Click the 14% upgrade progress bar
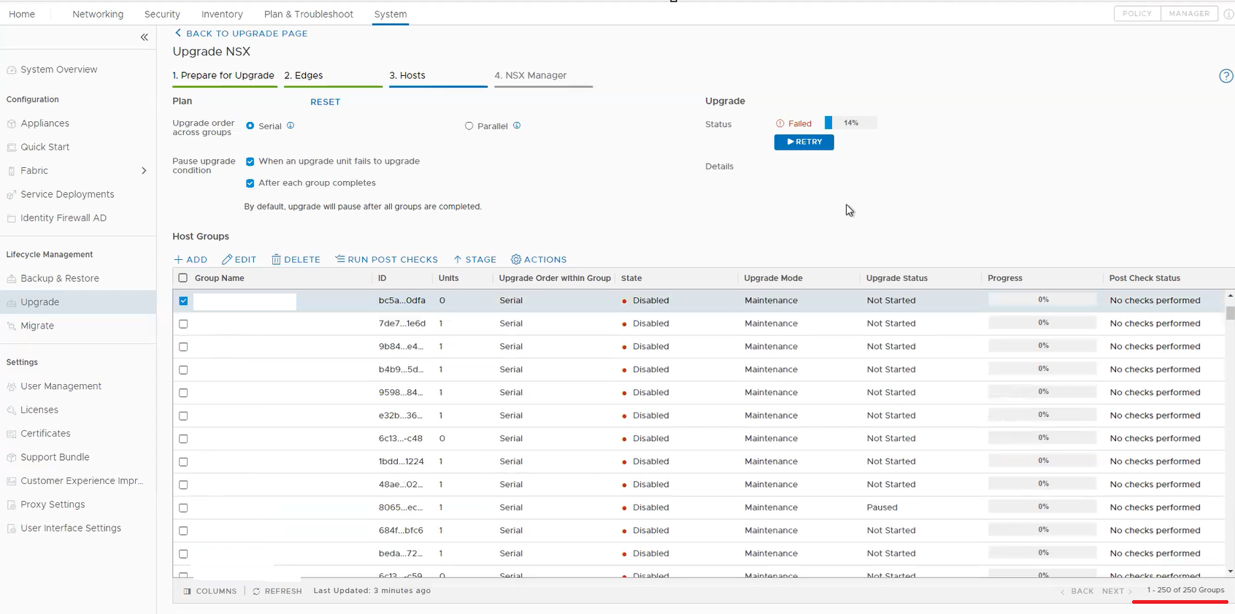The height and width of the screenshot is (614, 1235). click(850, 123)
